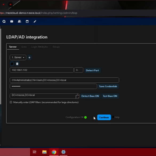
Task: Click the Configuration OK status text
Action: (75, 117)
